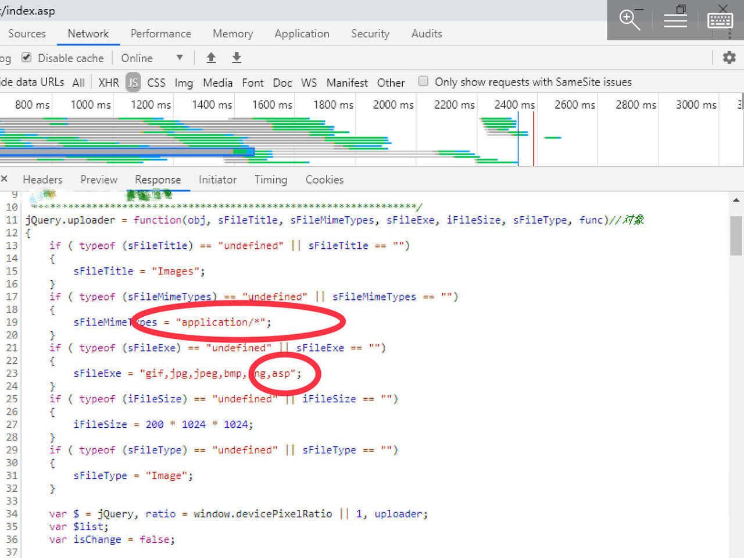Open the Preview tab of request details
744x558 pixels.
tap(99, 180)
